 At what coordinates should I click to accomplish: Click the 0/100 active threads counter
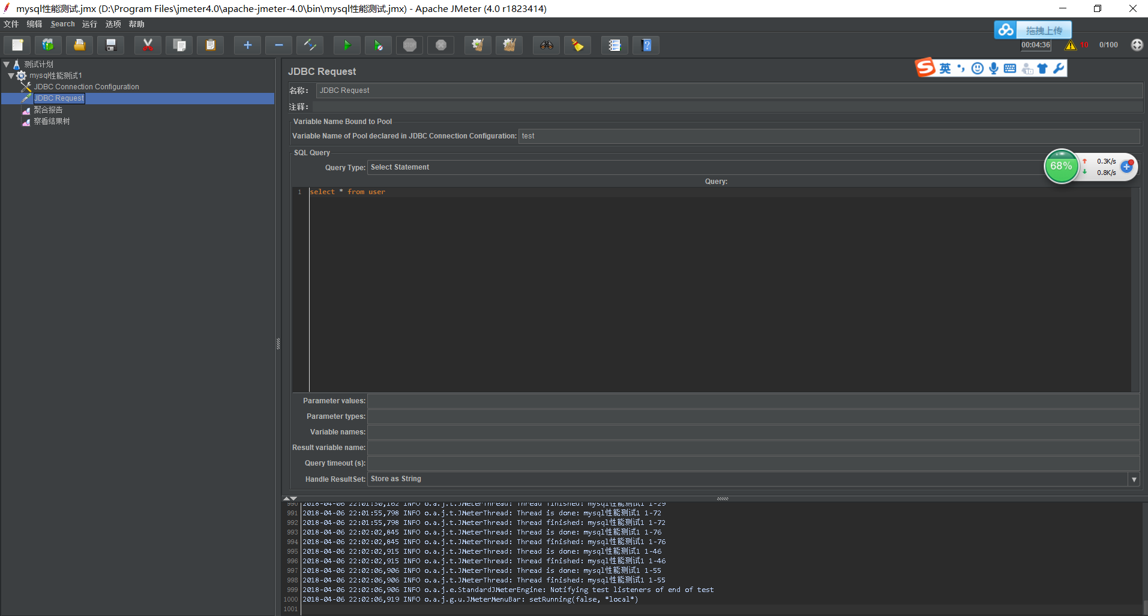[1108, 45]
